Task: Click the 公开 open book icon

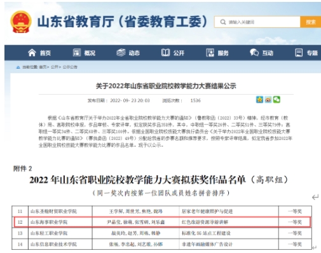Action: pos(165,53)
